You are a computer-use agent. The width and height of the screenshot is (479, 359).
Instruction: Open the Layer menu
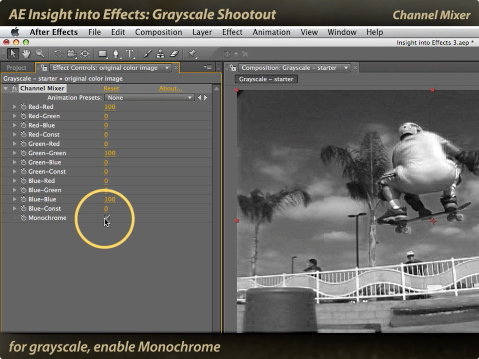point(202,32)
